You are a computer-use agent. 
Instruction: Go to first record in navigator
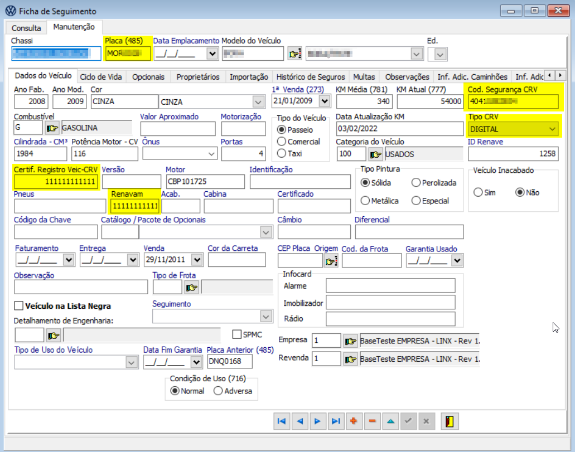point(282,421)
